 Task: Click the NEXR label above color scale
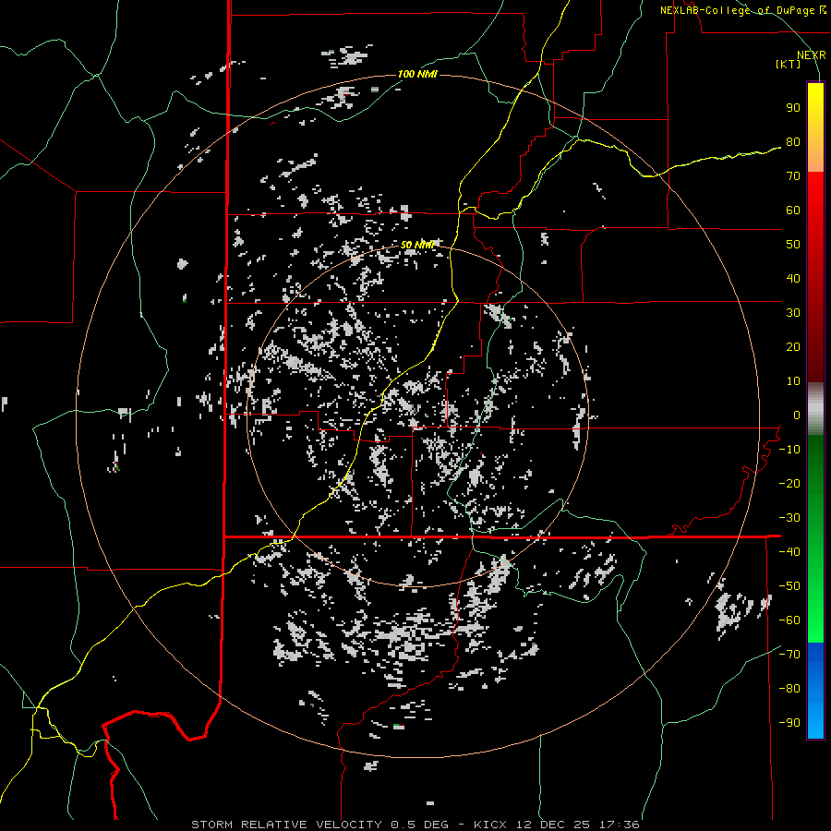[812, 55]
